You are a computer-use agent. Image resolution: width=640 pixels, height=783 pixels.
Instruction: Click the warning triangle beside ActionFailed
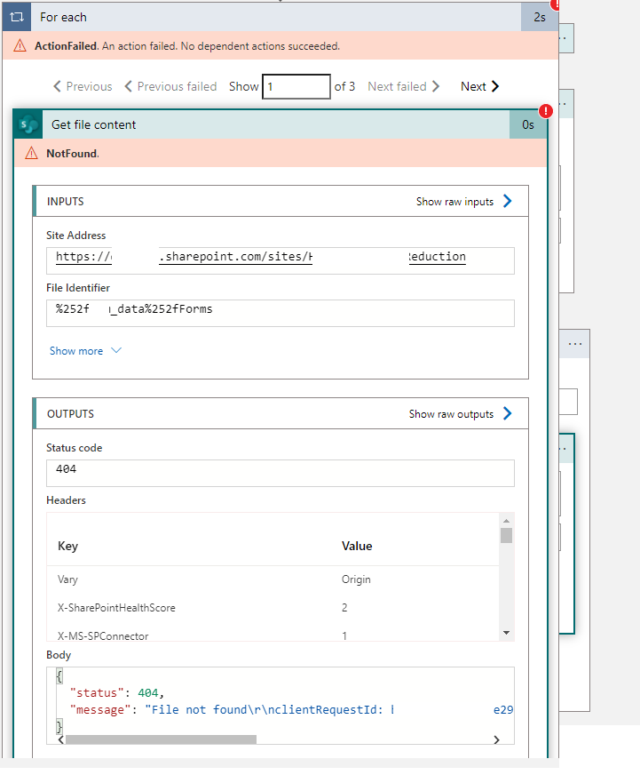coord(20,46)
